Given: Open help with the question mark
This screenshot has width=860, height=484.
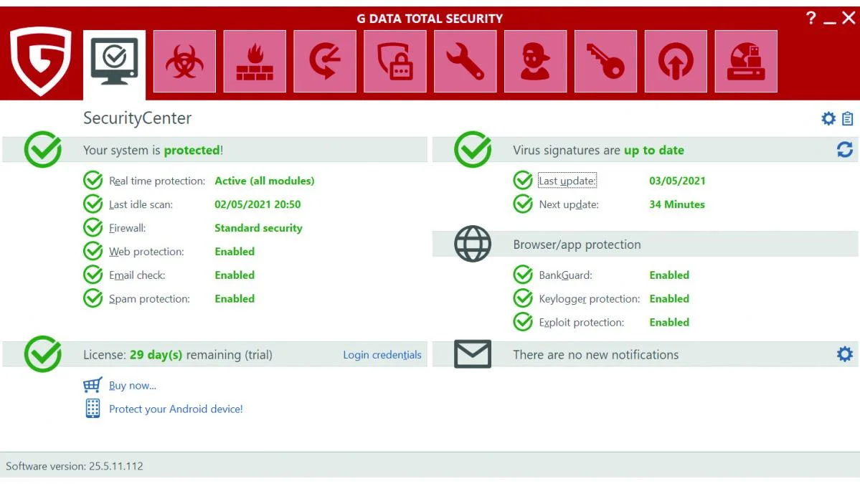Looking at the screenshot, I should (x=811, y=18).
